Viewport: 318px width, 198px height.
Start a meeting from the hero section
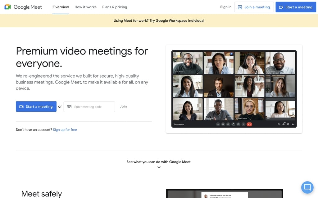pyautogui.click(x=36, y=106)
